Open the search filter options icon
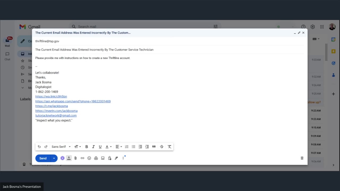 pyautogui.click(x=215, y=27)
